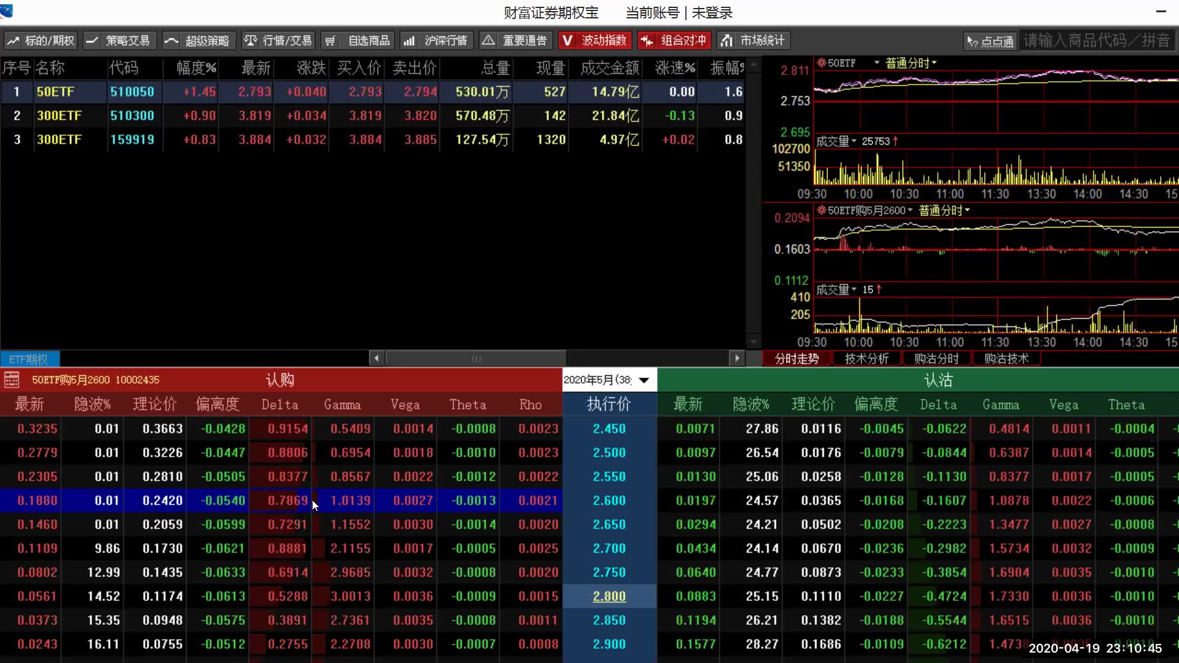Open the 波动指数 red button

(x=595, y=41)
